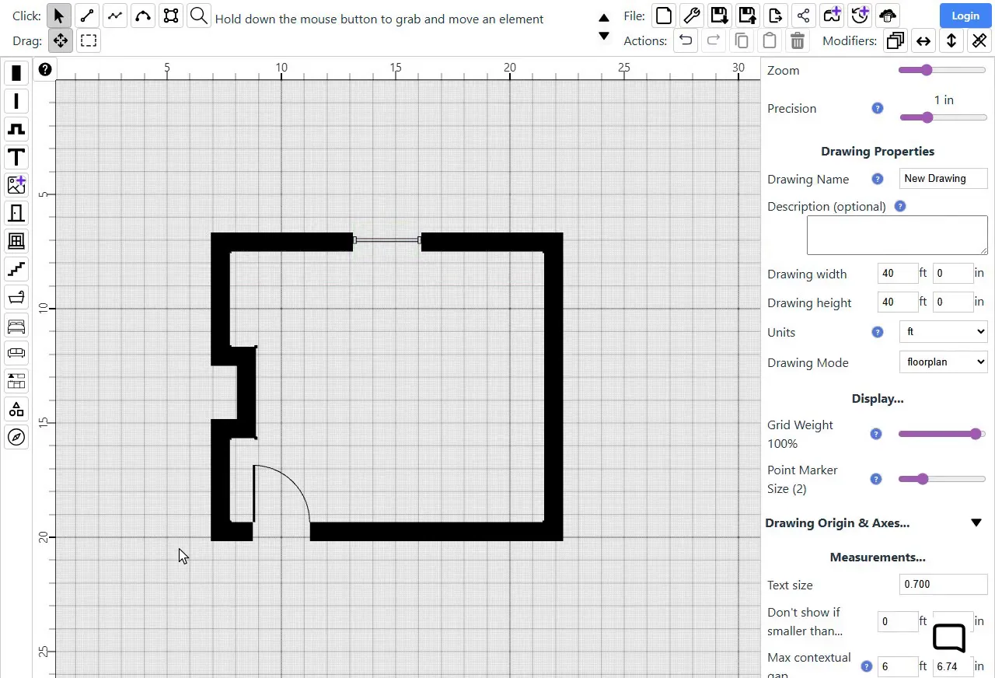The width and height of the screenshot is (995, 678).
Task: Open the kitchen cabinets category
Action: (16, 381)
